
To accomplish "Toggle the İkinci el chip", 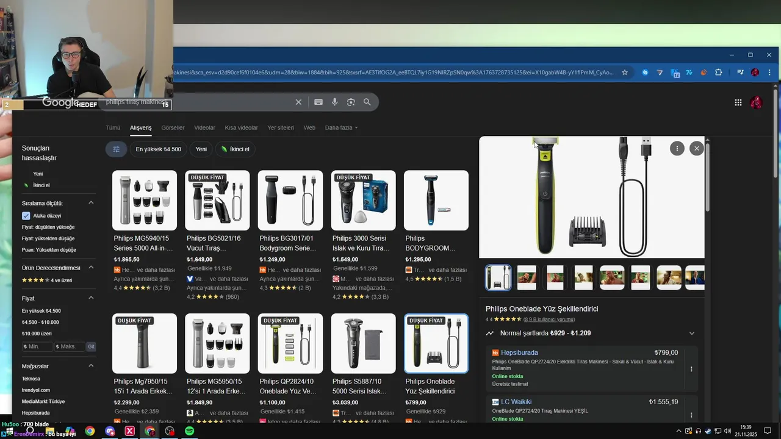I will click(x=235, y=149).
